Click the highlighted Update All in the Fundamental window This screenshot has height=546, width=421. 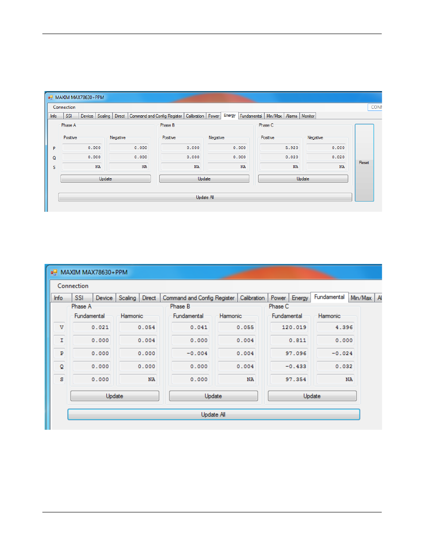[214, 415]
